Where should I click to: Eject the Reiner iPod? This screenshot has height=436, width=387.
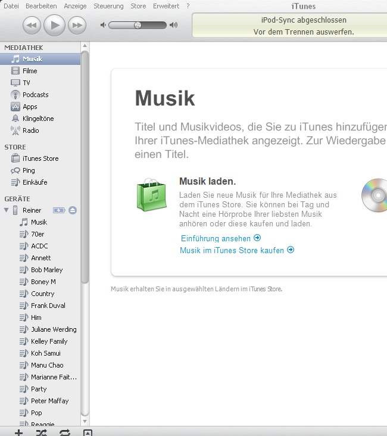point(73,210)
